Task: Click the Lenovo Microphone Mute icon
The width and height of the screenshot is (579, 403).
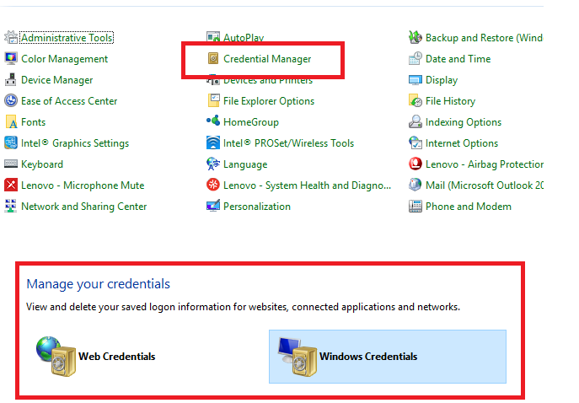Action: (x=11, y=185)
